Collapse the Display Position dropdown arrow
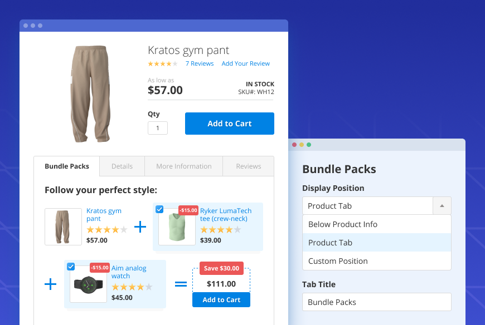The image size is (485, 325). click(x=442, y=206)
